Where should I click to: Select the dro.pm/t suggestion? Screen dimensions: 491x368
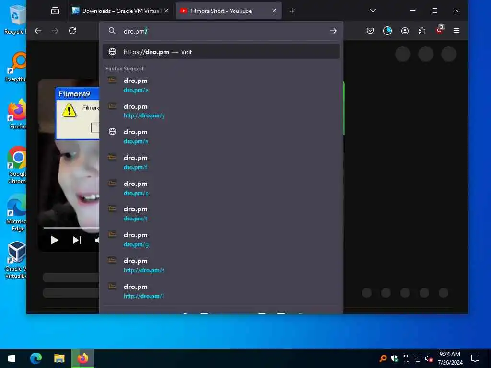coord(222,214)
